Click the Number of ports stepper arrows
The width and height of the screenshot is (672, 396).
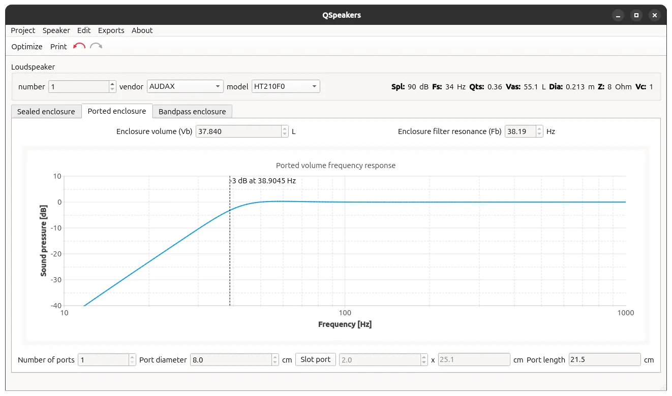tap(133, 360)
